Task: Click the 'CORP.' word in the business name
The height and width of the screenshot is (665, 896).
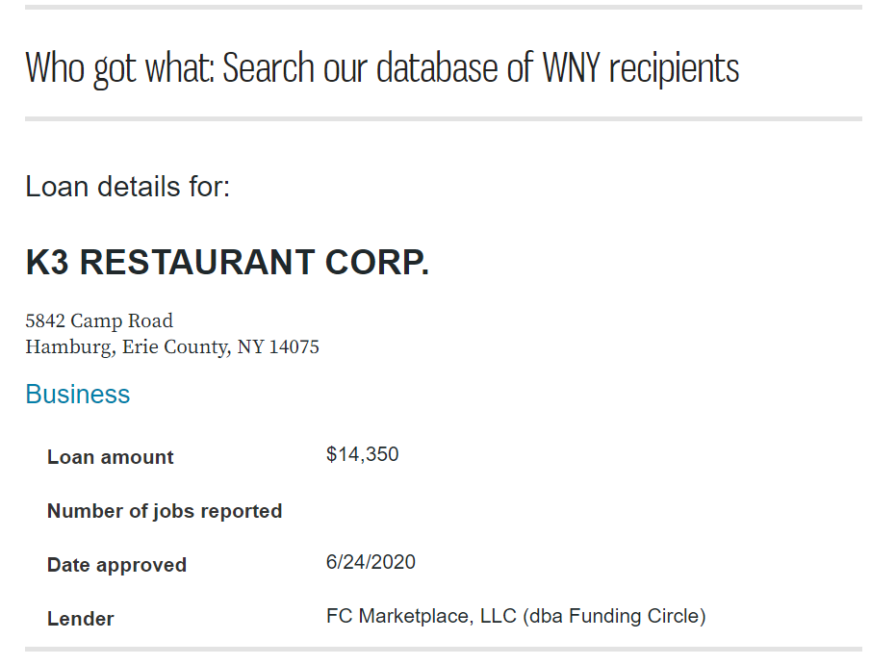Action: coord(377,262)
